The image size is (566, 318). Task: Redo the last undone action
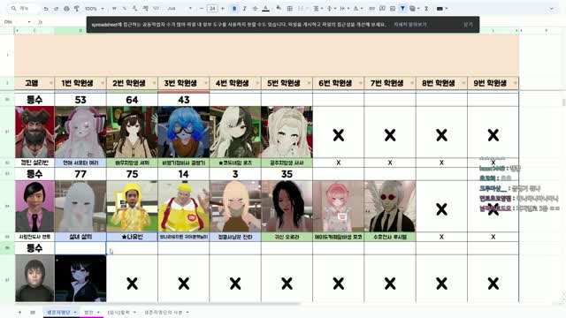56,8
